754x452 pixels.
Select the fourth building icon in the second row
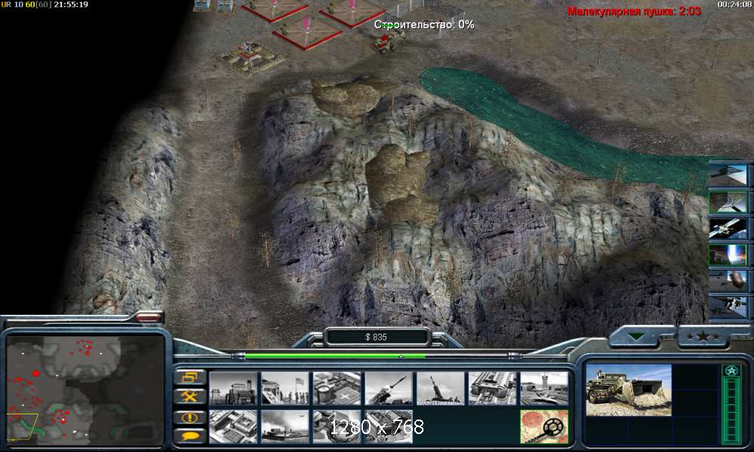[x=389, y=426]
